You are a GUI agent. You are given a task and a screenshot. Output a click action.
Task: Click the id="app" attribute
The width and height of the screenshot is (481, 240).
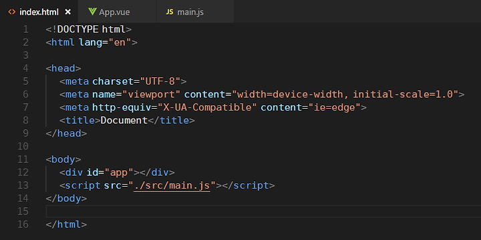pyautogui.click(x=111, y=173)
